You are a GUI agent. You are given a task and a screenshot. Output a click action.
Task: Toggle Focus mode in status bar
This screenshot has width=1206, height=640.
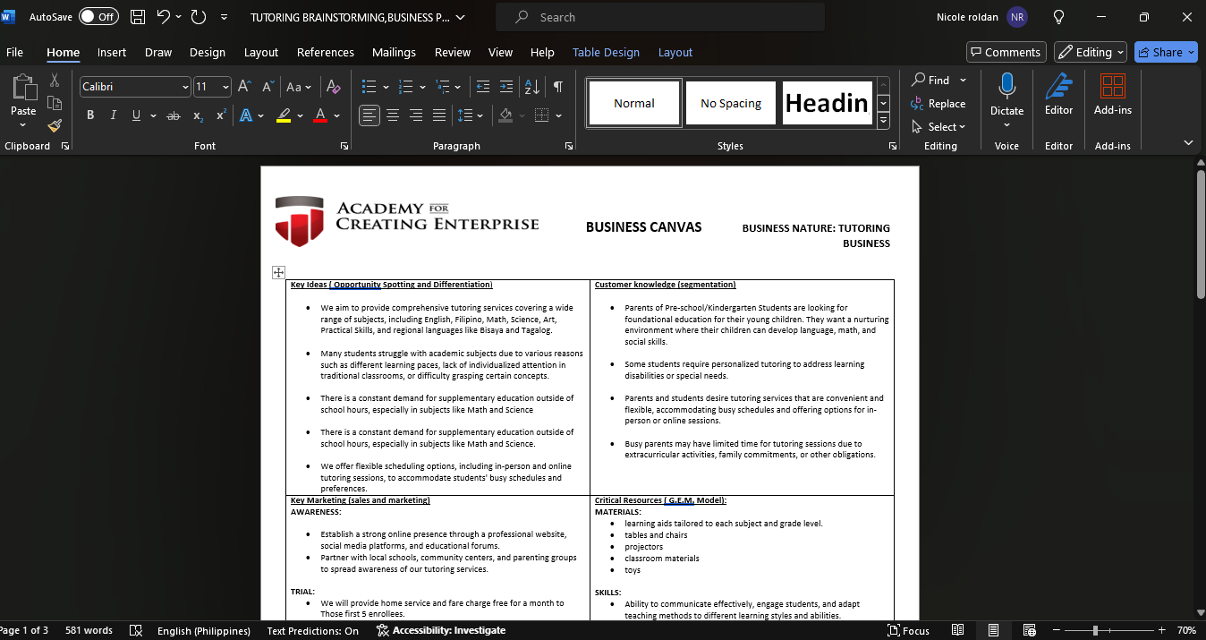tap(908, 630)
